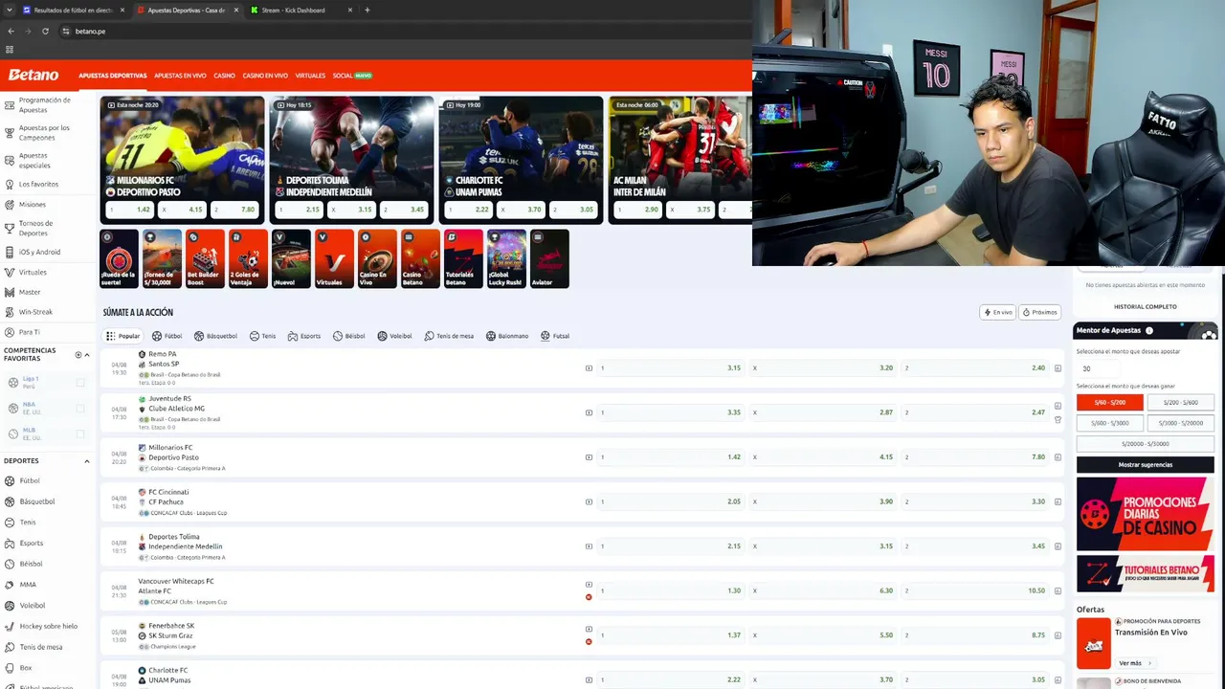Select Tenis de mesa icon in sidebar
Image resolution: width=1225 pixels, height=689 pixels.
[10, 647]
